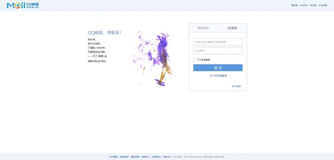Click the Tencent Inc. copyright text
This screenshot has height=160, width=334.
[200, 157]
